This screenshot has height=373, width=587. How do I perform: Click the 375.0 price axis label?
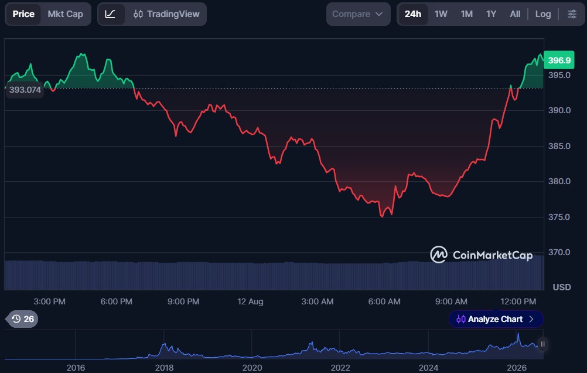[x=559, y=217]
